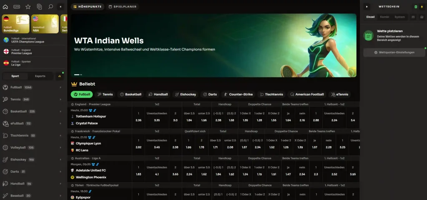The image size is (427, 200).
Task: Click the Eishockey stick icon in sidebar
Action: pos(5,160)
